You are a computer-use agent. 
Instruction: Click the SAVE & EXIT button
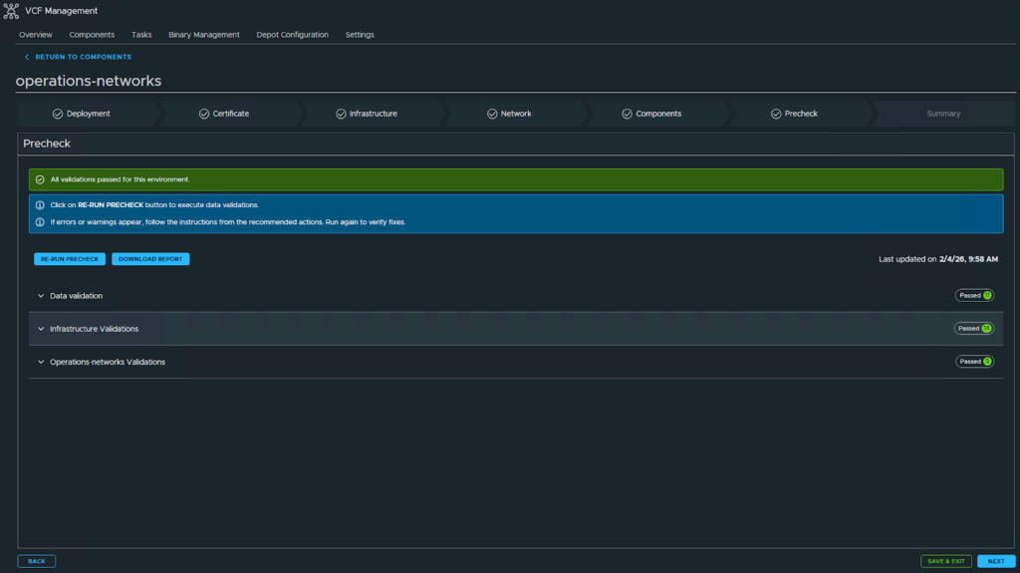click(946, 561)
